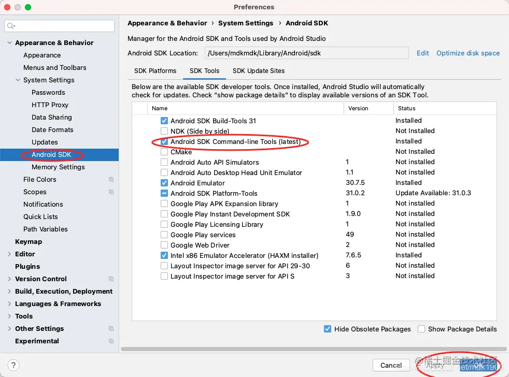The image size is (509, 377).
Task: Click the project-level icon beside Version Control
Action: tap(111, 279)
